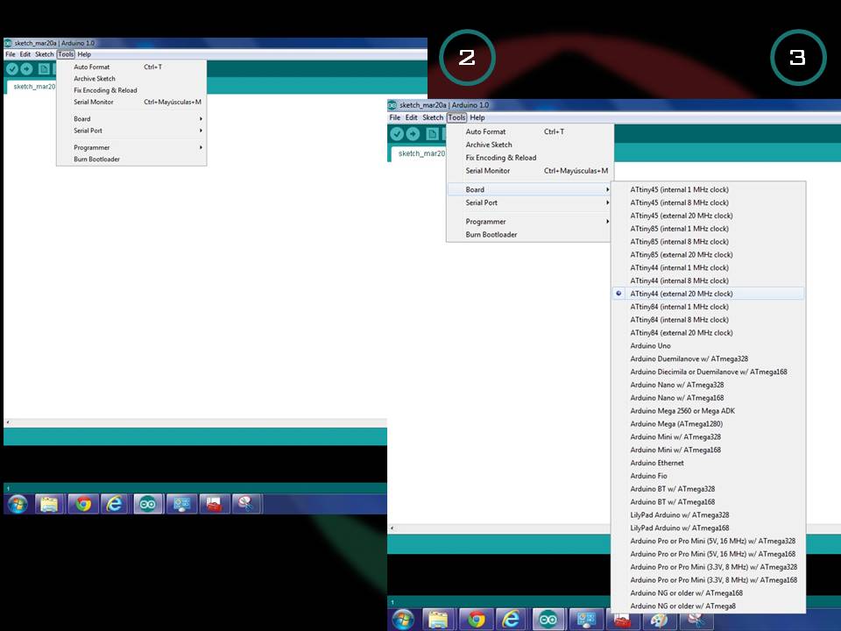The width and height of the screenshot is (841, 631).
Task: Open the Help menu in right window
Action: 477,117
